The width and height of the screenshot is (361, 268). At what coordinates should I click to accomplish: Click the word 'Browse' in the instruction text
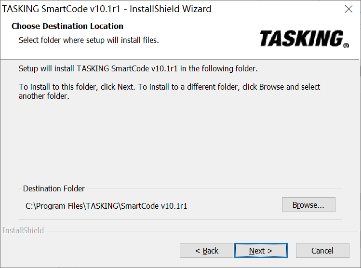click(271, 87)
